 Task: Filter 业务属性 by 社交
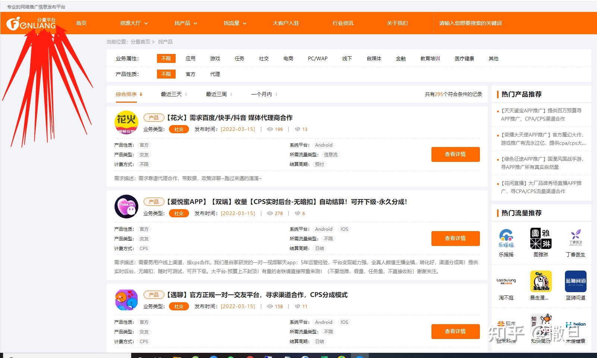pyautogui.click(x=264, y=58)
